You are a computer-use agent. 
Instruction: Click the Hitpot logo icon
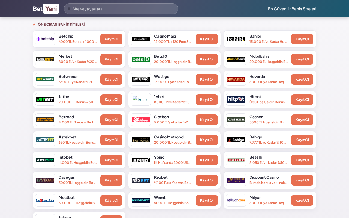click(236, 99)
